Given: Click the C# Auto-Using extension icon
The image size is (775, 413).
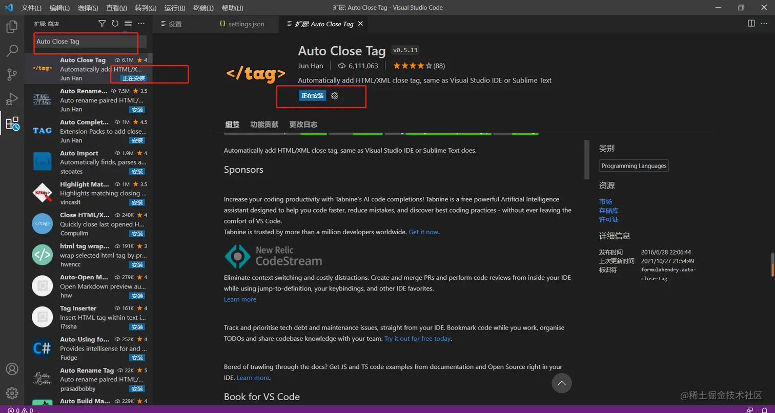Looking at the screenshot, I should tap(42, 348).
